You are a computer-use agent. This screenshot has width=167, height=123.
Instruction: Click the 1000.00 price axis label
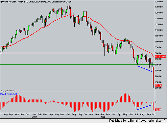[x=159, y=42]
